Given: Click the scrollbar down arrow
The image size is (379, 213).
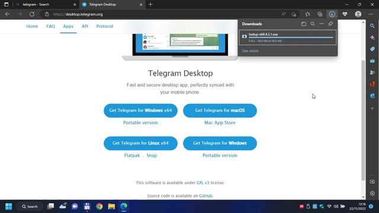Looking at the screenshot, I should (363, 197).
